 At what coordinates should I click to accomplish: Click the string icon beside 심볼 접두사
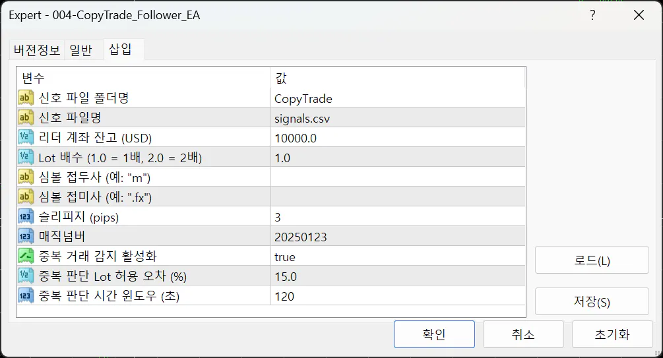point(26,177)
